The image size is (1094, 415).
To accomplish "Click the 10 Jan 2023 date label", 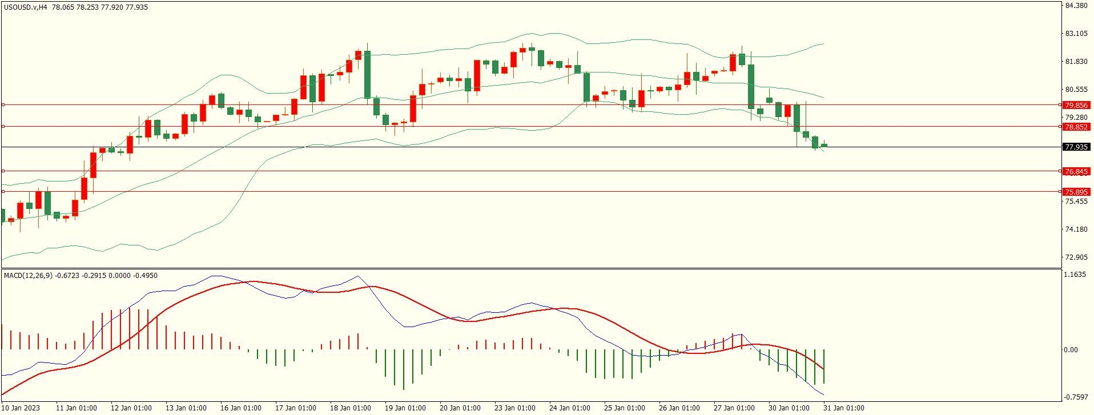I will coord(21,408).
